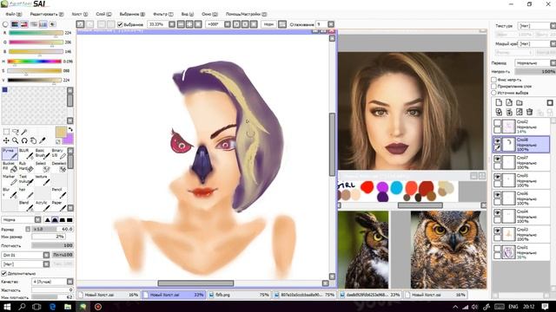Choose the Pencil brush preset
Viewport: 556px width, 312px height.
(x=58, y=193)
